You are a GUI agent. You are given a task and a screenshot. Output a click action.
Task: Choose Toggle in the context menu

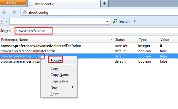[x=59, y=60]
